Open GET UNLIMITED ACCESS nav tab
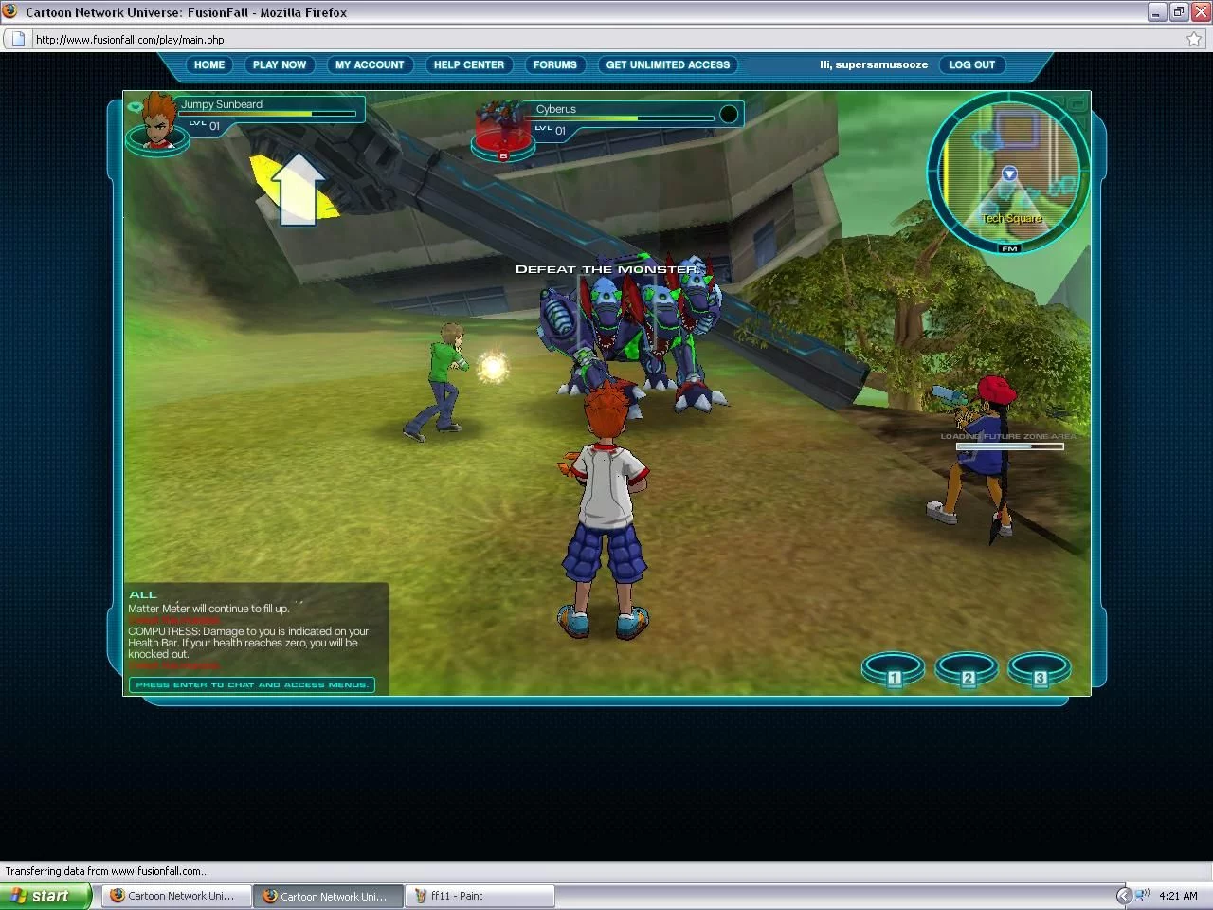The height and width of the screenshot is (910, 1213). [668, 64]
